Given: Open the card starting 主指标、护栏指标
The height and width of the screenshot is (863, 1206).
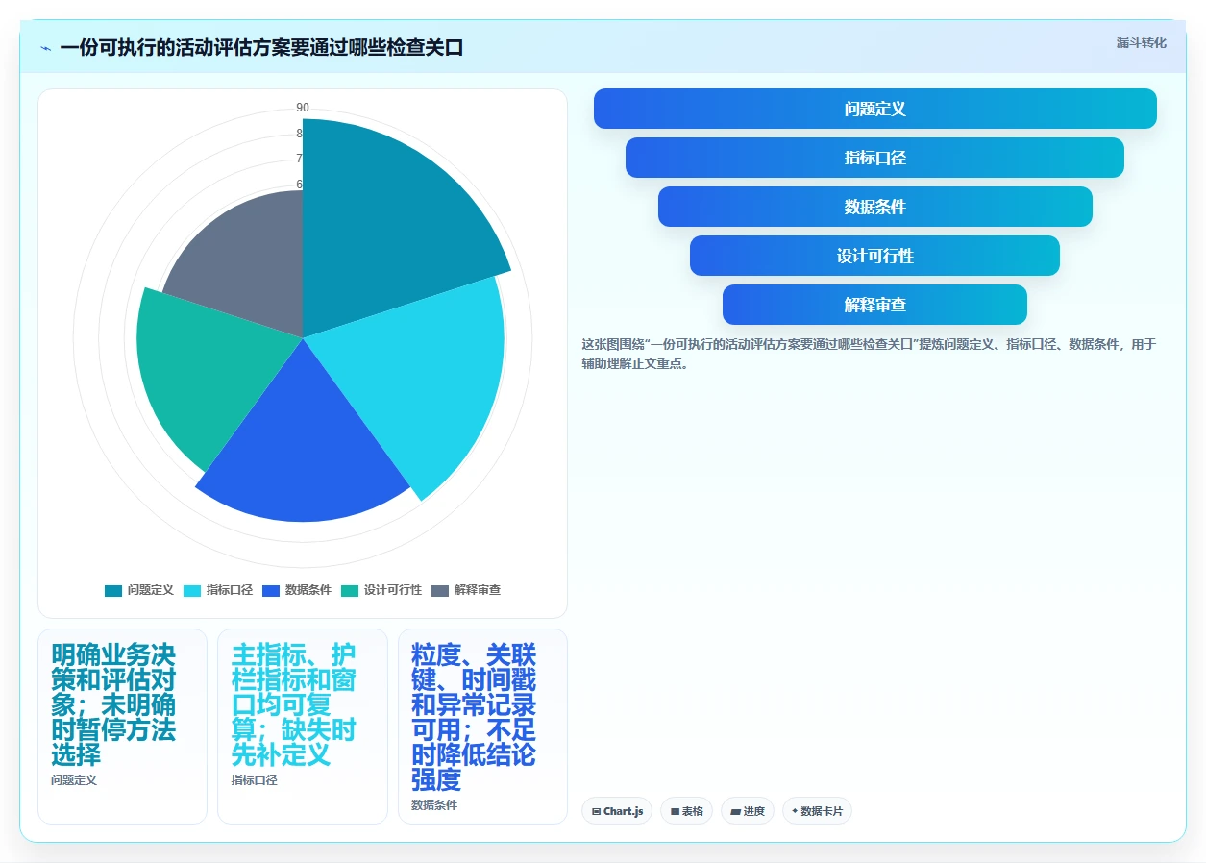Looking at the screenshot, I should pos(303,727).
